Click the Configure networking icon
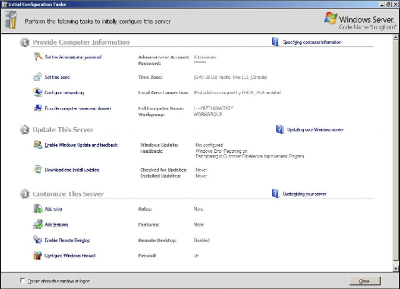This screenshot has height=289, width=400. point(38,93)
